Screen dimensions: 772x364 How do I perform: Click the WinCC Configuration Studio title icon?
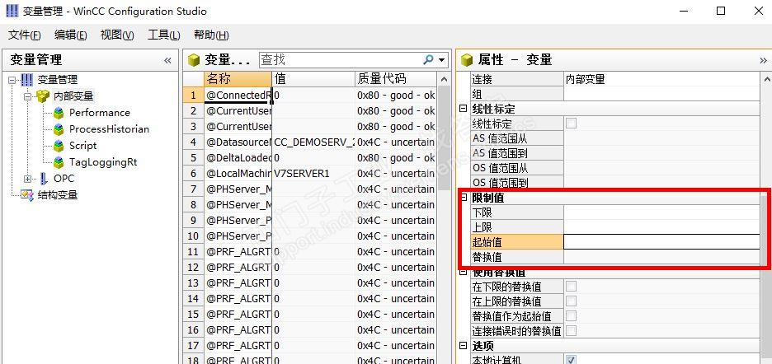click(12, 11)
